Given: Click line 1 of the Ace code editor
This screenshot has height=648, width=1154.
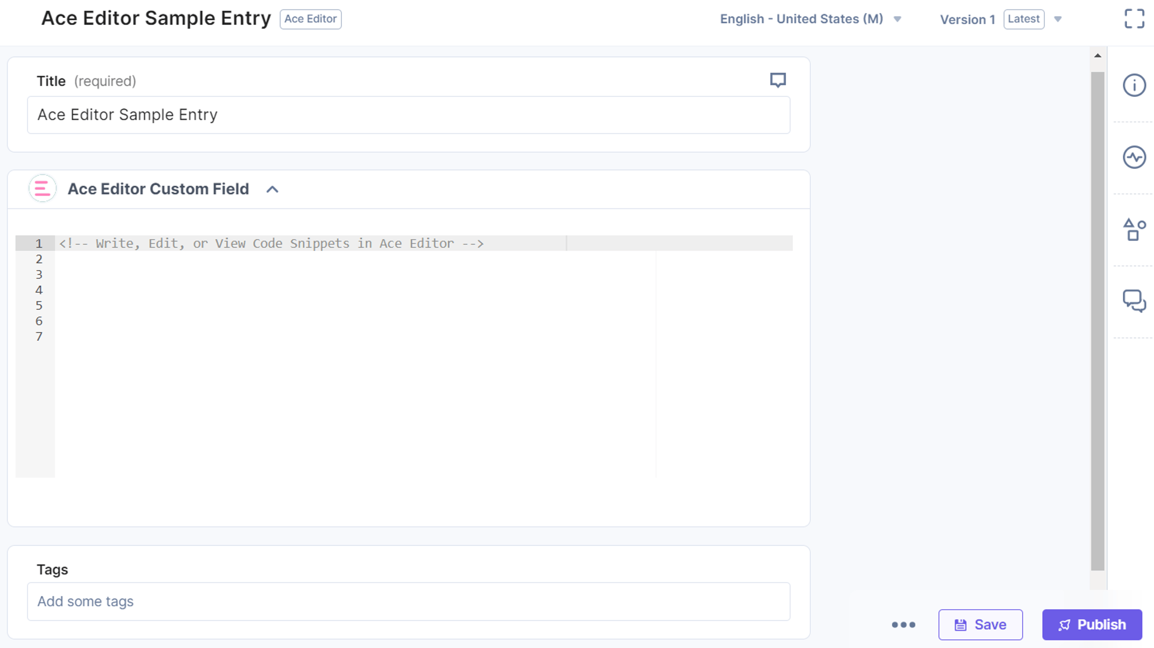Looking at the screenshot, I should point(424,243).
